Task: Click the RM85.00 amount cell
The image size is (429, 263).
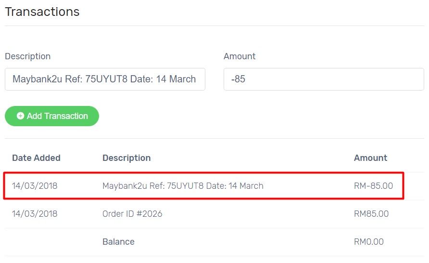Action: [371, 214]
